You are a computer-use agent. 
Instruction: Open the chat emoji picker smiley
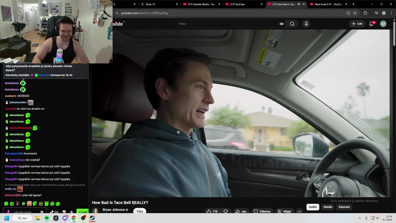pos(42,212)
